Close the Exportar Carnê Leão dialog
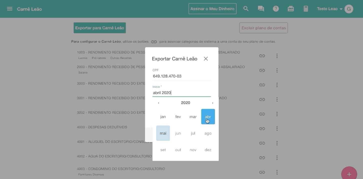Viewport: 363px width, 179px height. point(206,59)
